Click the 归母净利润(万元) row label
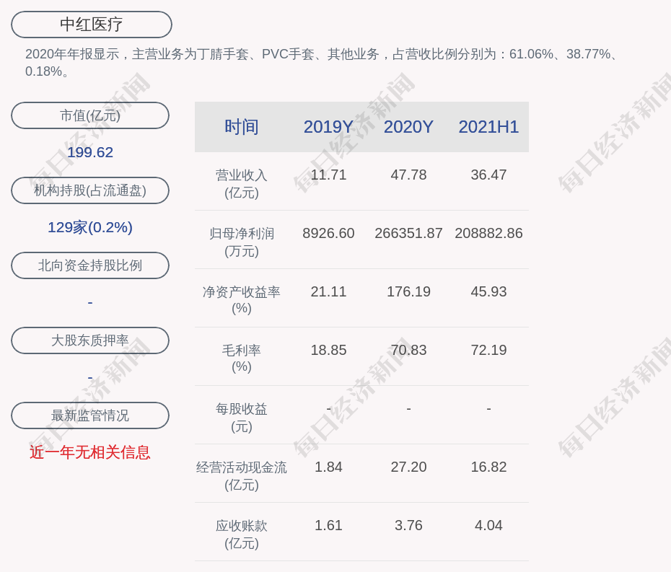 pyautogui.click(x=242, y=242)
